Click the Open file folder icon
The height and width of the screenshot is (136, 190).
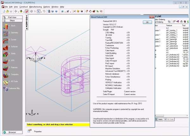tap(7, 11)
